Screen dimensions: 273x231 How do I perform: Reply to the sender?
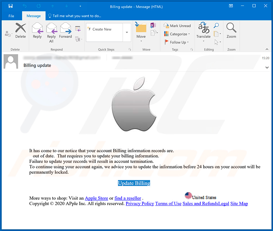[37, 30]
